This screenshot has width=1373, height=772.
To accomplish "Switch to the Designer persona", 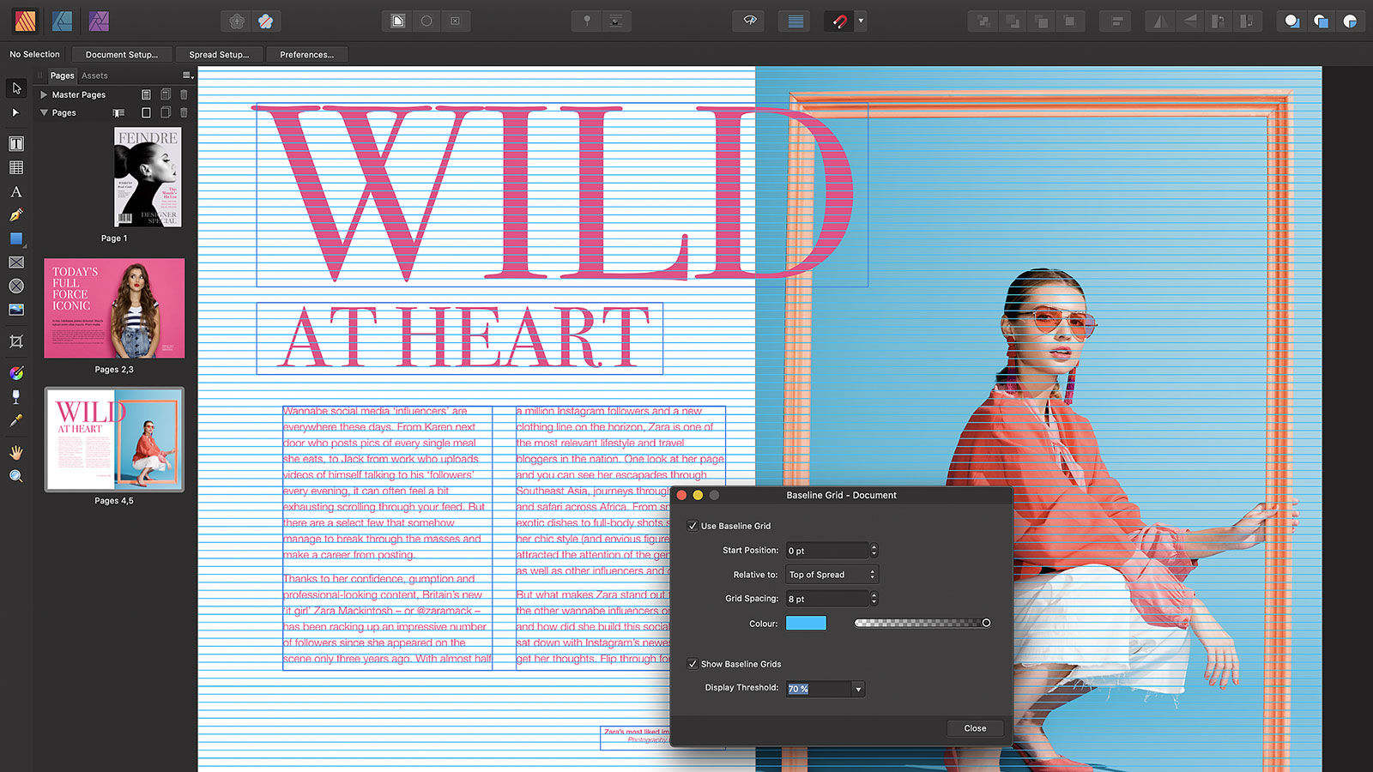I will click(62, 21).
